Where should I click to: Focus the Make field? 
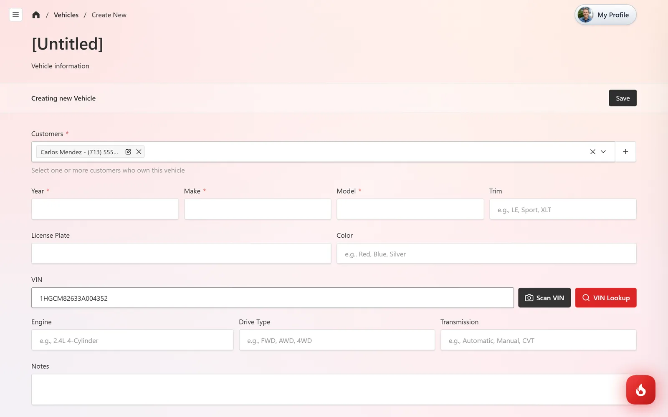(258, 209)
